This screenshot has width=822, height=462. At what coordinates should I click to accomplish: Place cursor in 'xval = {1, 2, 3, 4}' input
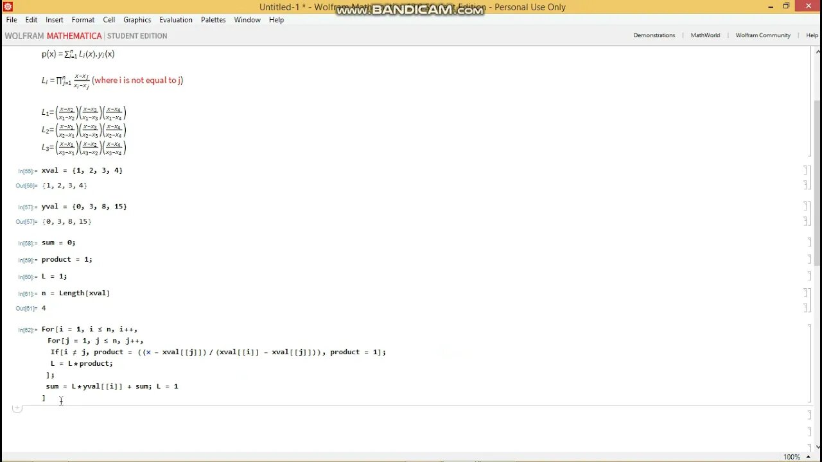click(82, 170)
